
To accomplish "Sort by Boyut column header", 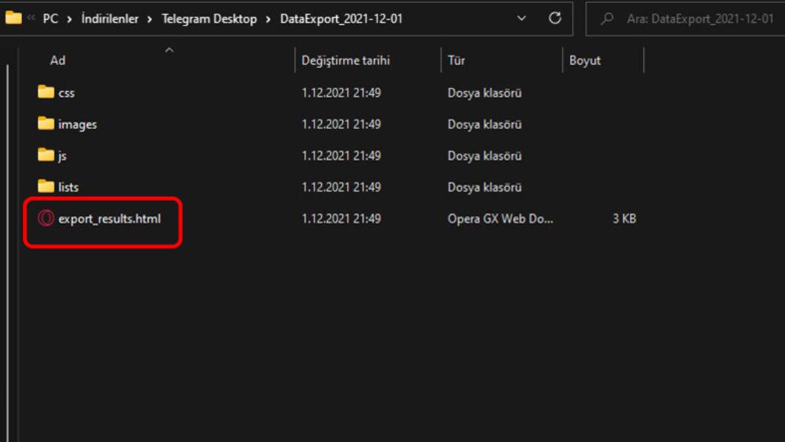I will [585, 60].
